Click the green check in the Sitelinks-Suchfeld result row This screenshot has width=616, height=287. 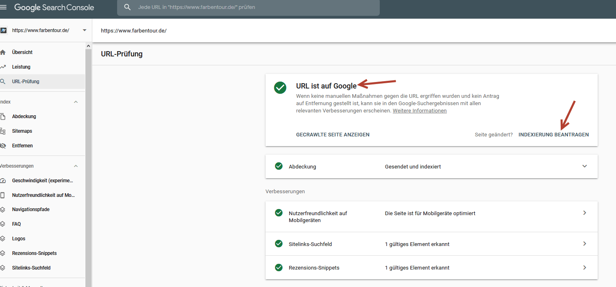279,244
